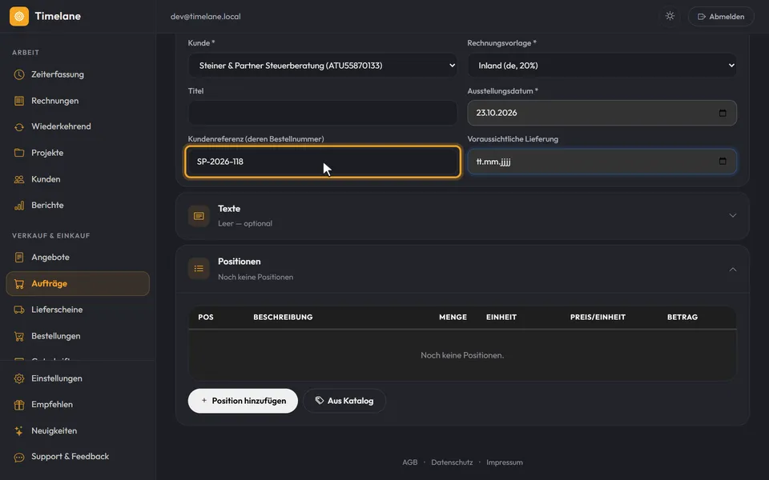
Task: Open the Rechnungsvorlage dropdown
Action: tap(602, 65)
